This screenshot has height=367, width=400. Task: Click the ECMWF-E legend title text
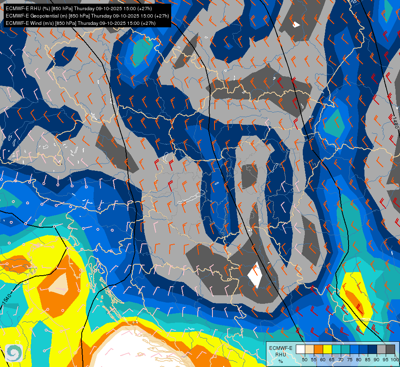(x=281, y=348)
